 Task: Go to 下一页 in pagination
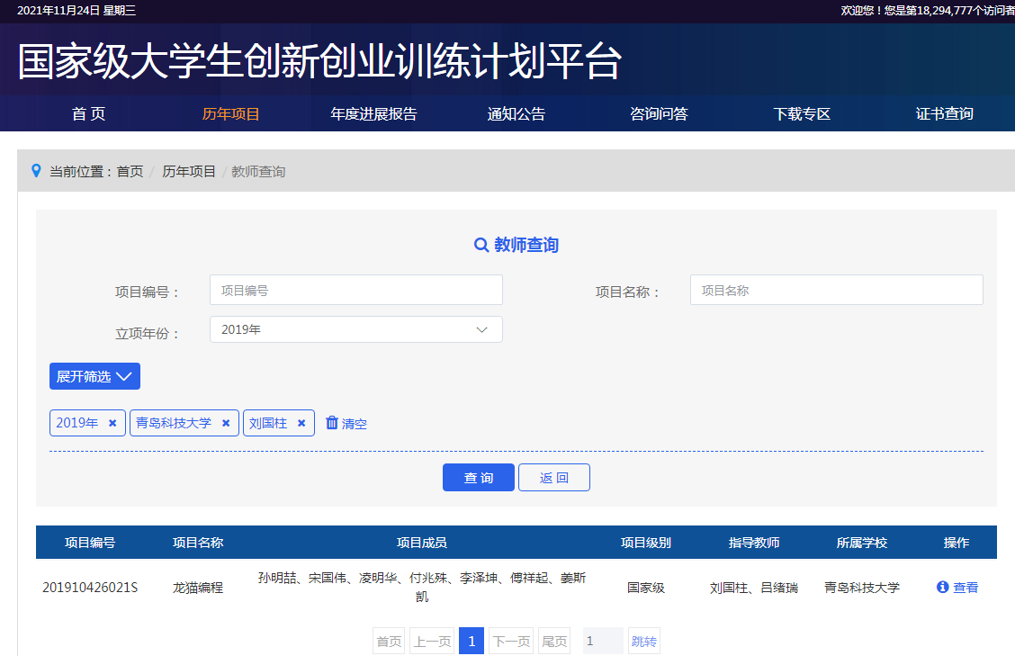point(510,642)
